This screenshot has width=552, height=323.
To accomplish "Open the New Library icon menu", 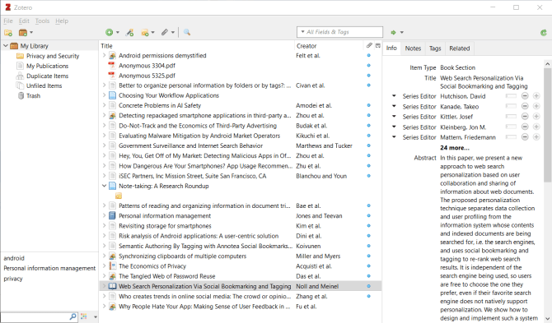I will (x=26, y=33).
